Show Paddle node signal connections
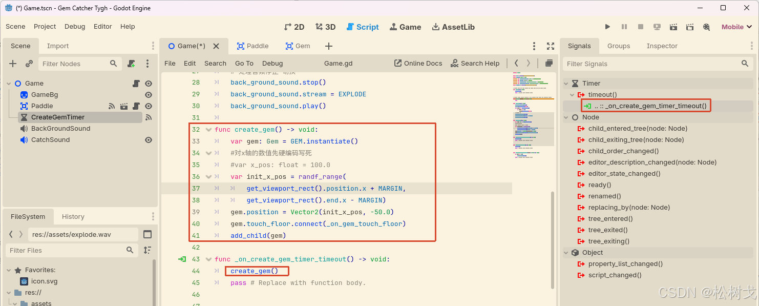The image size is (759, 306). [x=112, y=106]
